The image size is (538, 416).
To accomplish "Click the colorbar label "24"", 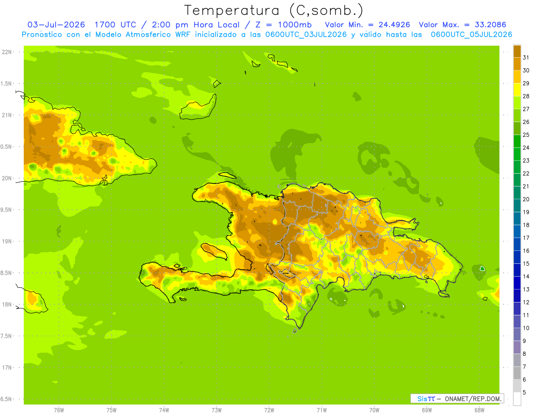I will point(526,148).
